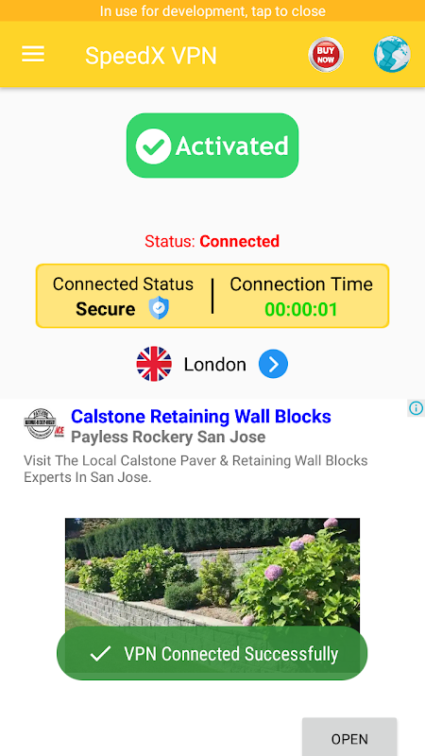Open the hamburger navigation menu
This screenshot has height=756, width=425.
(33, 54)
